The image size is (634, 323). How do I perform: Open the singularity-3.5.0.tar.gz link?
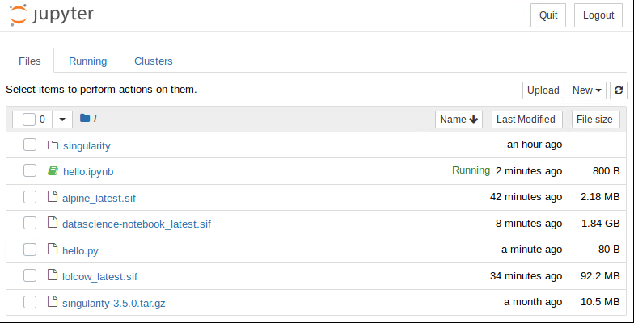pos(113,304)
